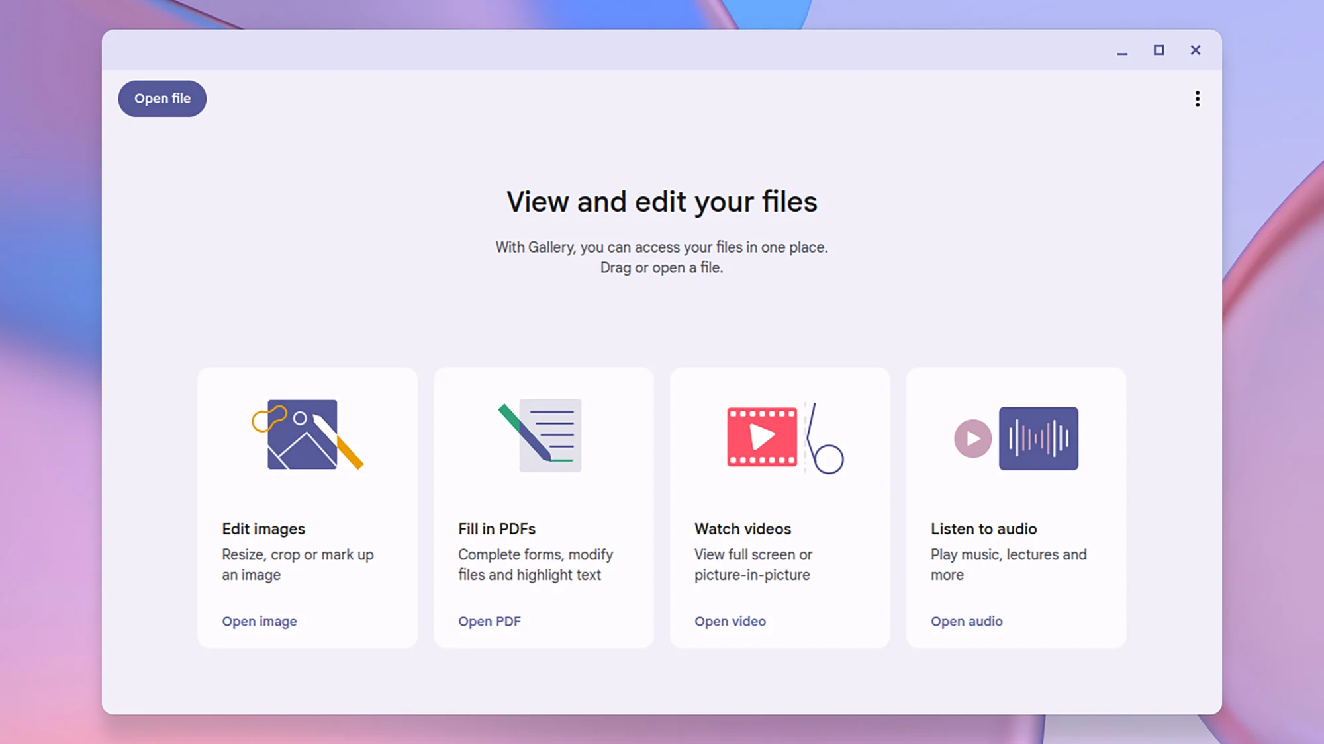Close the Gallery window

tap(1195, 50)
